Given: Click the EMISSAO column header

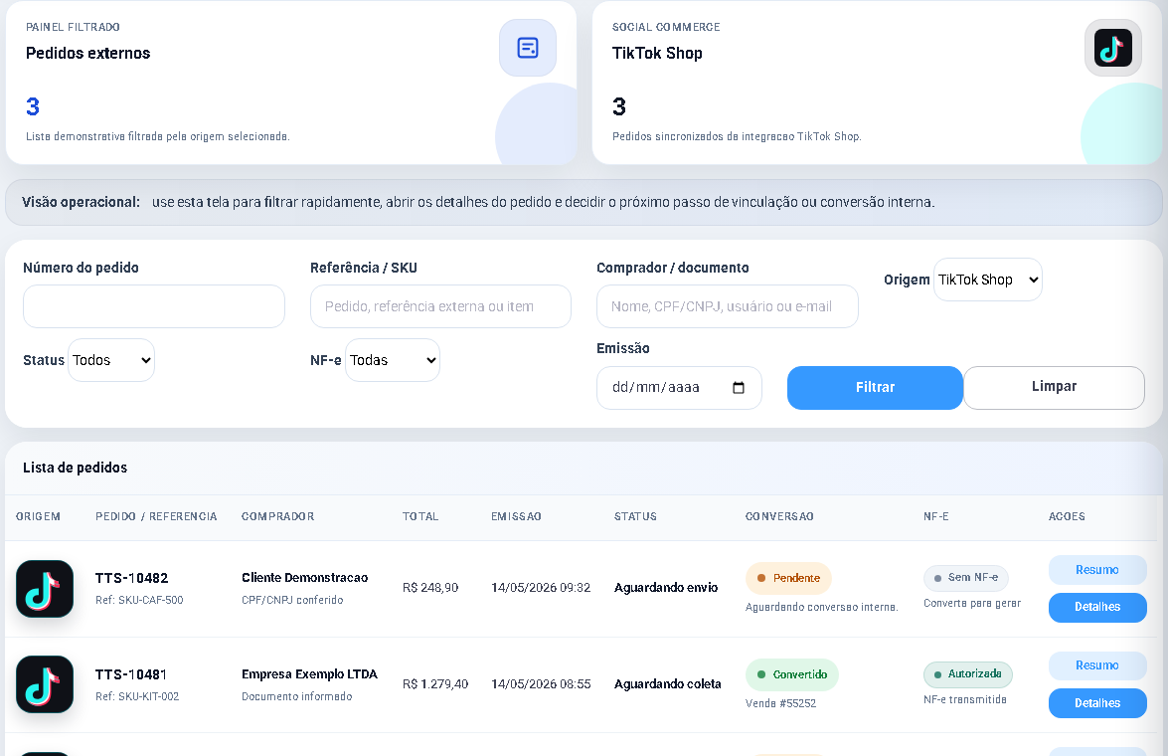Looking at the screenshot, I should tap(516, 516).
